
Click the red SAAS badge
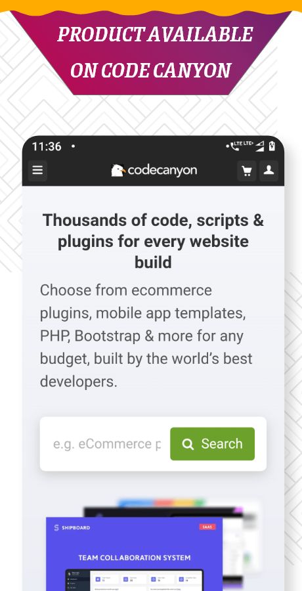point(207,527)
